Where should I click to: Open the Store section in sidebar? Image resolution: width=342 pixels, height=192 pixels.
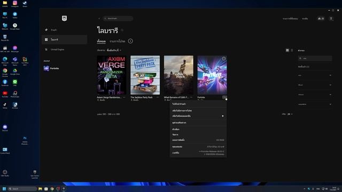point(65,30)
